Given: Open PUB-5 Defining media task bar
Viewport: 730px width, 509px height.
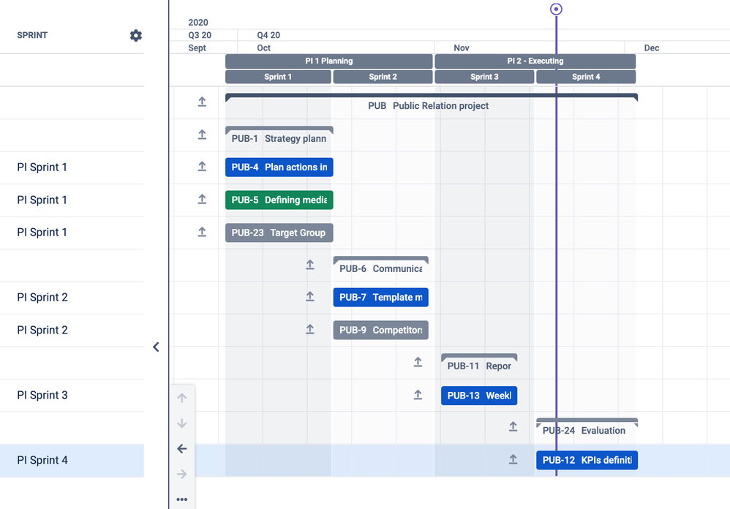Looking at the screenshot, I should pyautogui.click(x=279, y=200).
